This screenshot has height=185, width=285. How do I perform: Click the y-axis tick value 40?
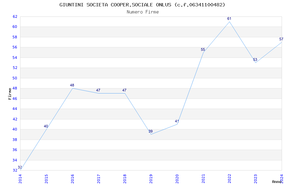[x=15, y=129]
